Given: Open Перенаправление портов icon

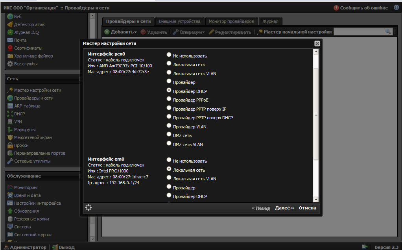Looking at the screenshot, I should [x=10, y=153].
